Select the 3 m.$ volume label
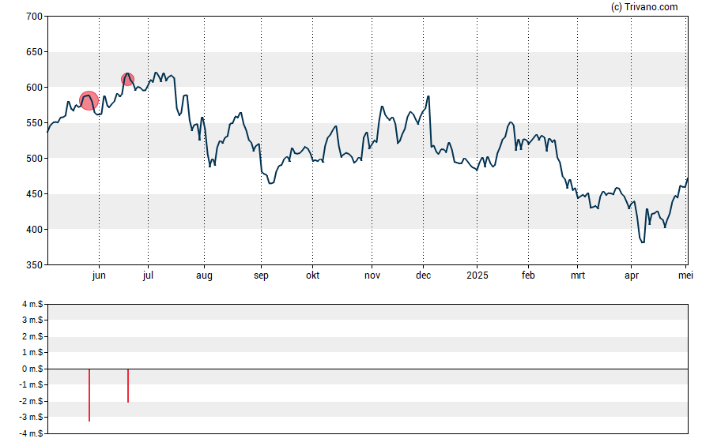Image resolution: width=702 pixels, height=446 pixels. pos(32,320)
